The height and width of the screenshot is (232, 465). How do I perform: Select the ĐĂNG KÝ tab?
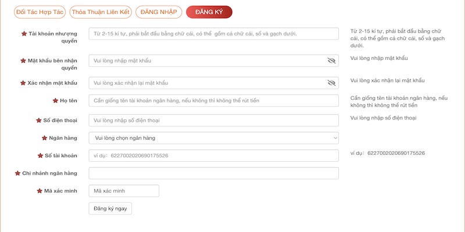pos(209,12)
